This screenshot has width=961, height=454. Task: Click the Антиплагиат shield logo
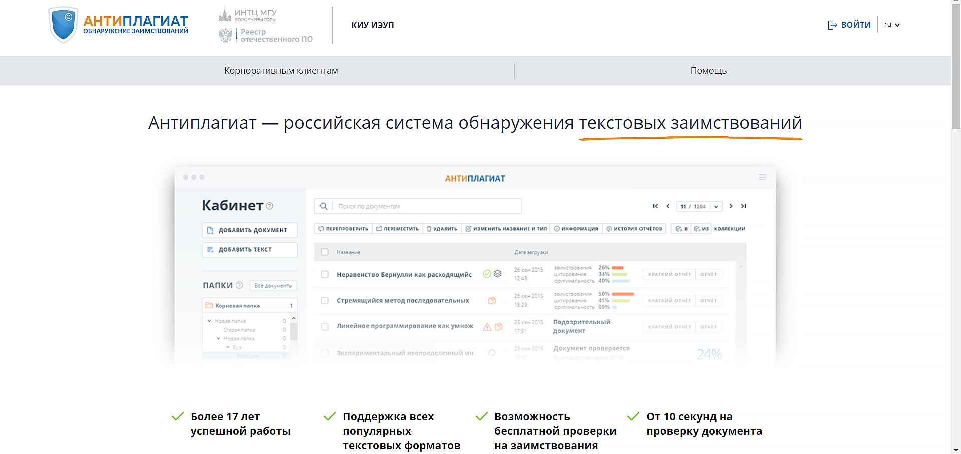click(x=64, y=25)
